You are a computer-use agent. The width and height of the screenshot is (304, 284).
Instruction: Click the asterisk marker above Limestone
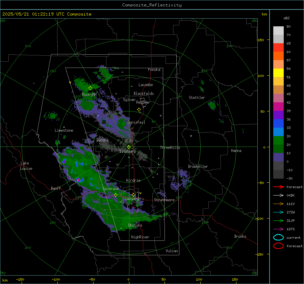64,127
